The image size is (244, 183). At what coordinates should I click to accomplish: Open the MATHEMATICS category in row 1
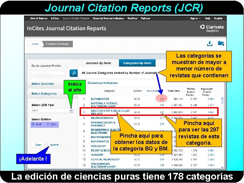point(100,99)
